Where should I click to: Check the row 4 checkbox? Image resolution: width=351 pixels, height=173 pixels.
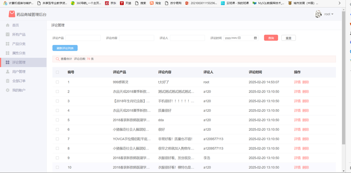57,111
